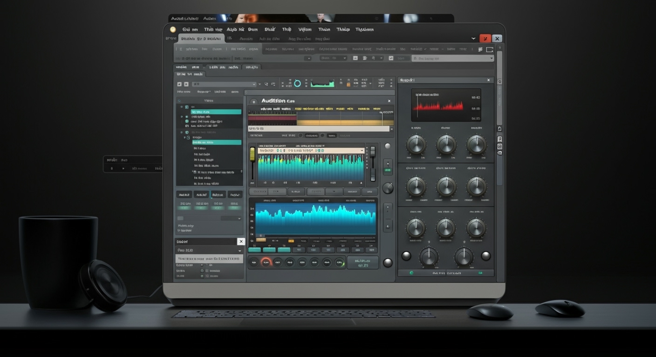Image resolution: width=656 pixels, height=357 pixels.
Task: Toggle the green power switch at the rack panel's bottom left
Action: (x=411, y=273)
